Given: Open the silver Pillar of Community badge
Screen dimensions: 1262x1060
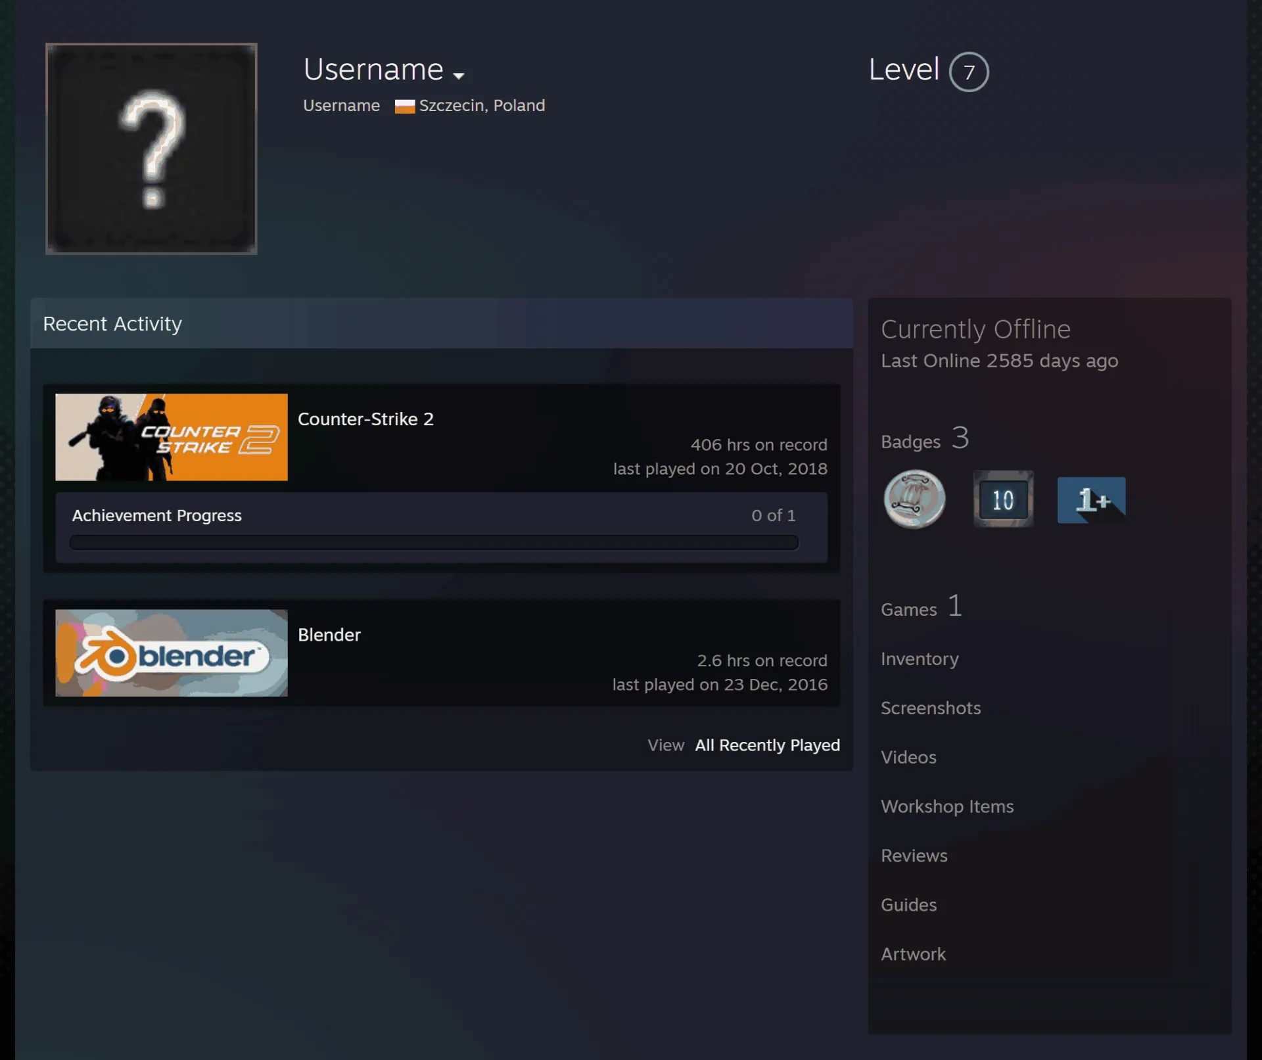Looking at the screenshot, I should (x=914, y=499).
